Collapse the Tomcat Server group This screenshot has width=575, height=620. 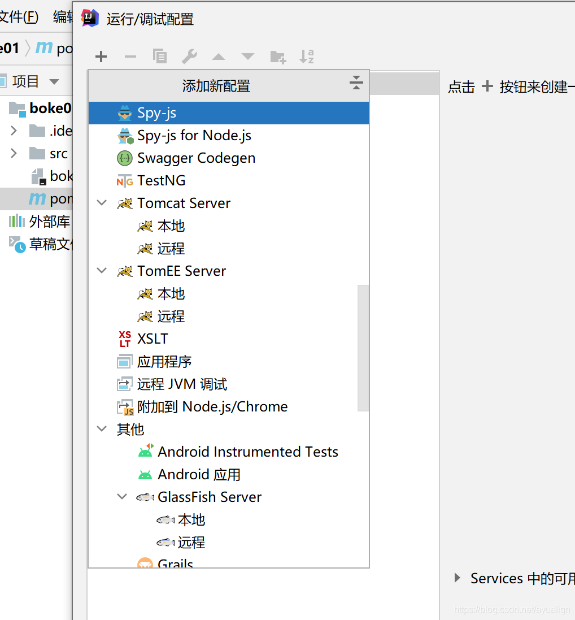[102, 203]
